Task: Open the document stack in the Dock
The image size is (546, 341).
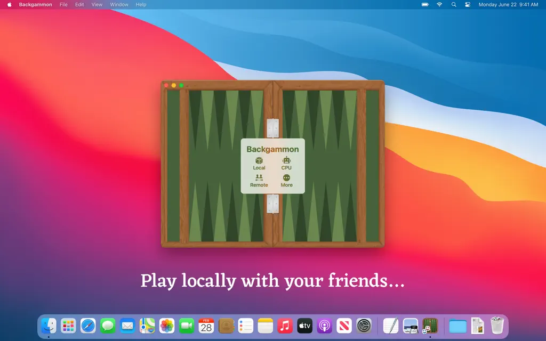Action: click(x=477, y=326)
